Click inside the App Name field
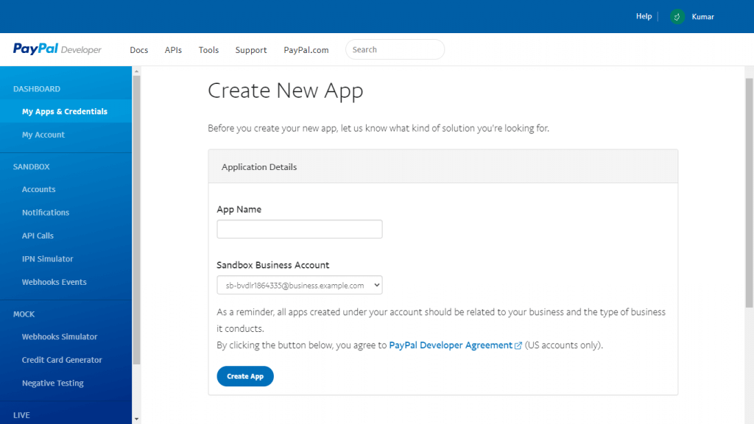 [x=299, y=229]
